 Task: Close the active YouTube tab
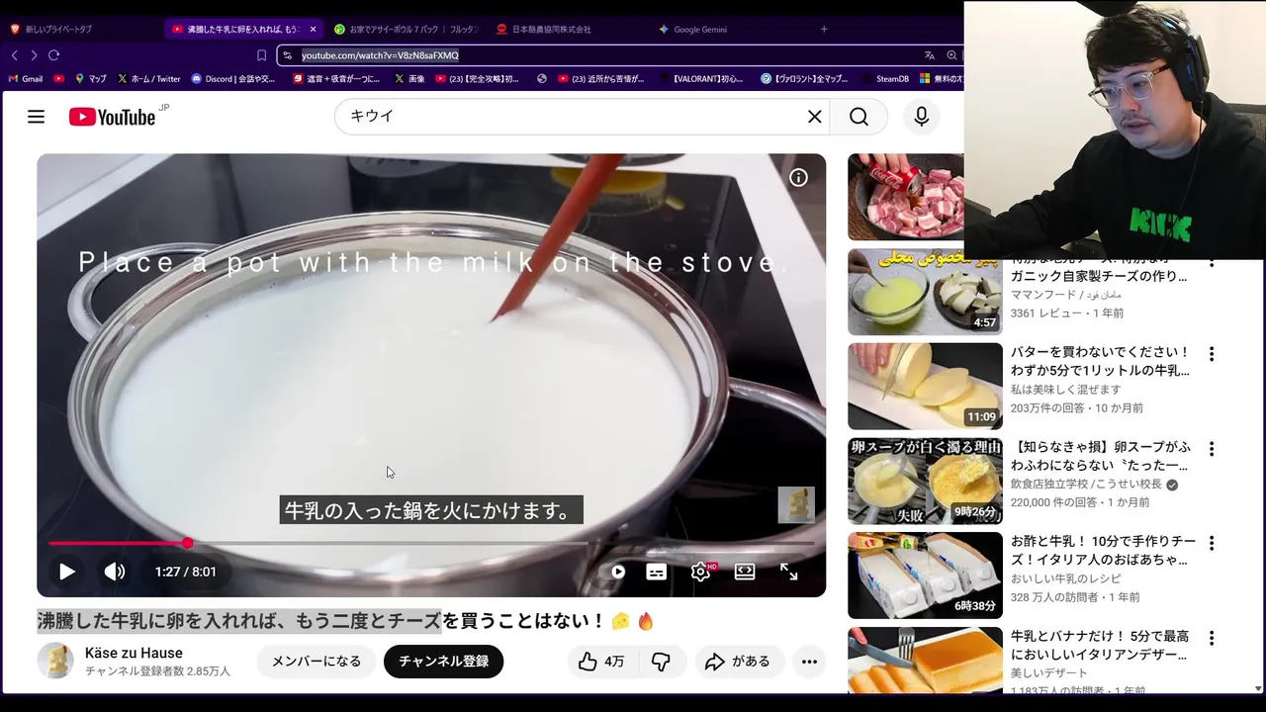pos(313,29)
